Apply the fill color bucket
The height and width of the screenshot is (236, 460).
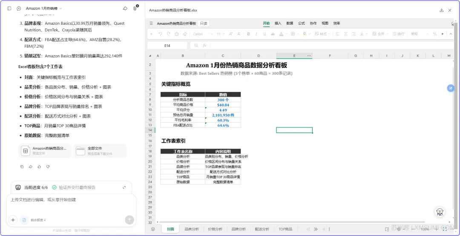pos(305,34)
